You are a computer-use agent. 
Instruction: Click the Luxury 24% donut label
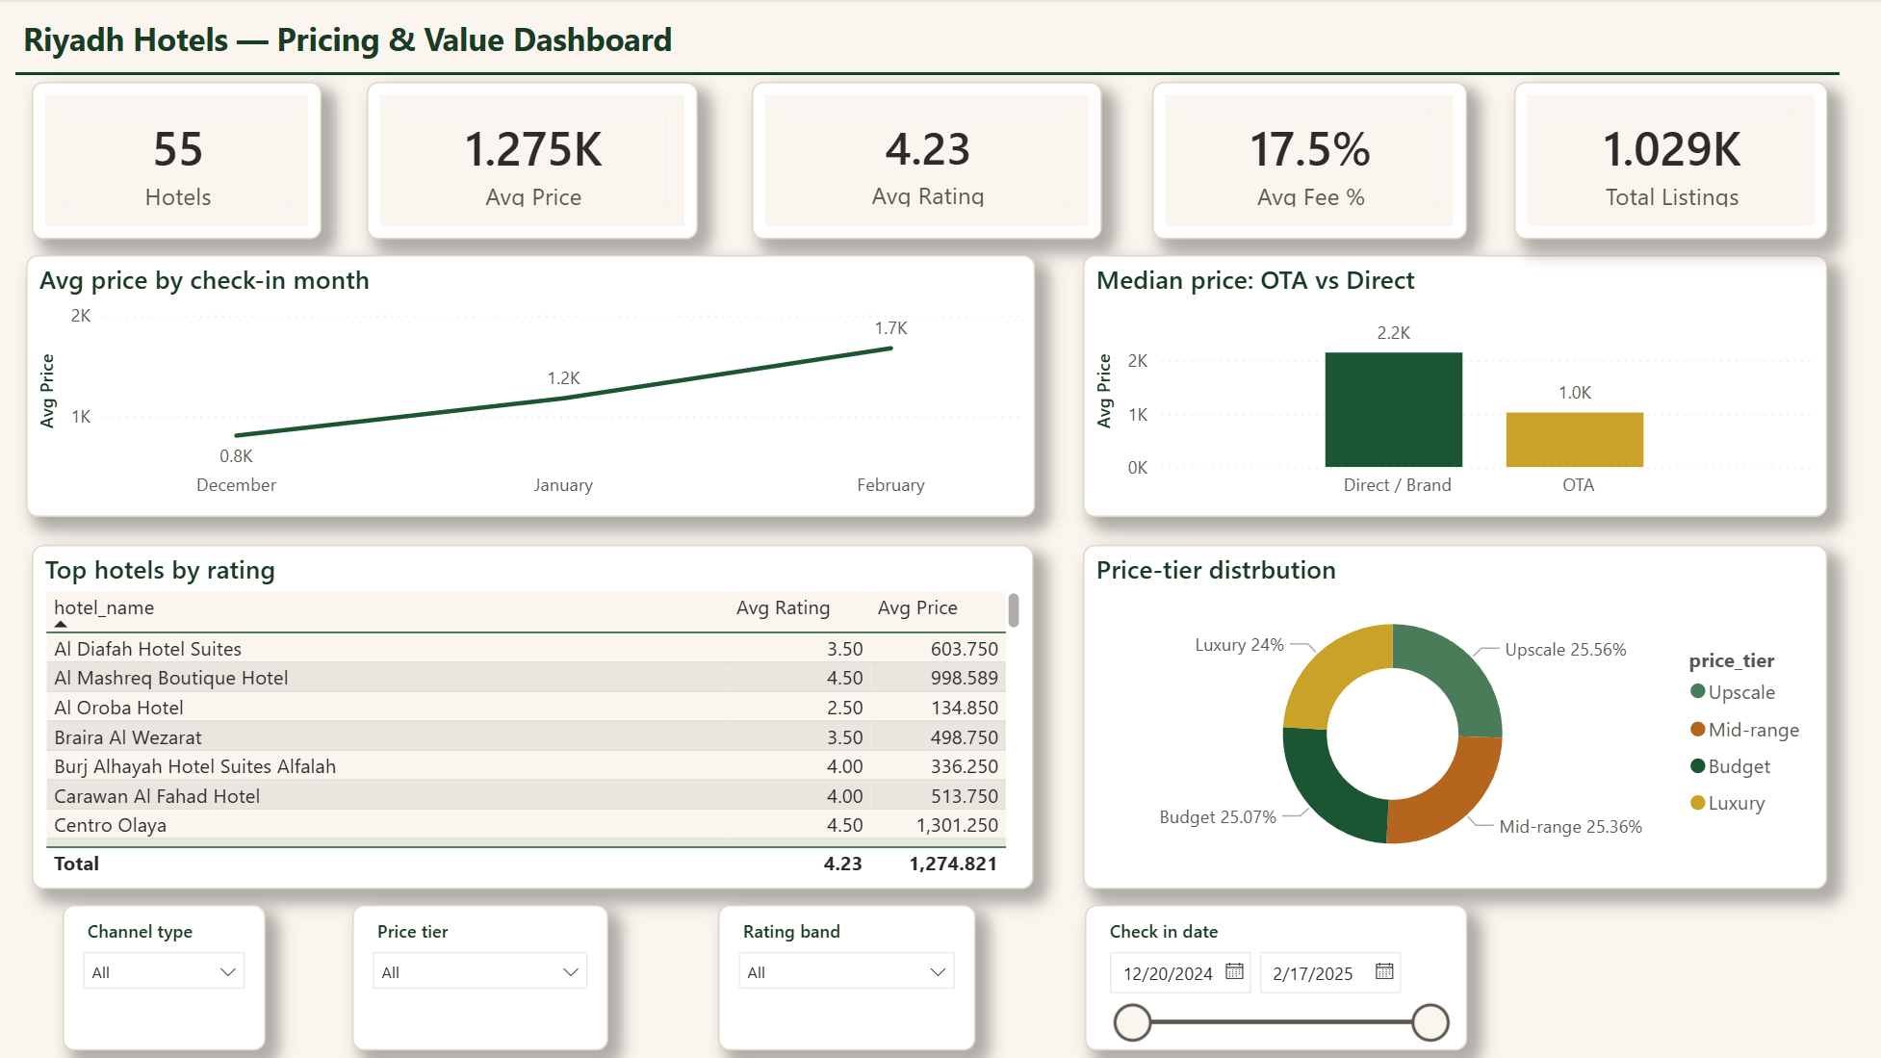(x=1239, y=645)
